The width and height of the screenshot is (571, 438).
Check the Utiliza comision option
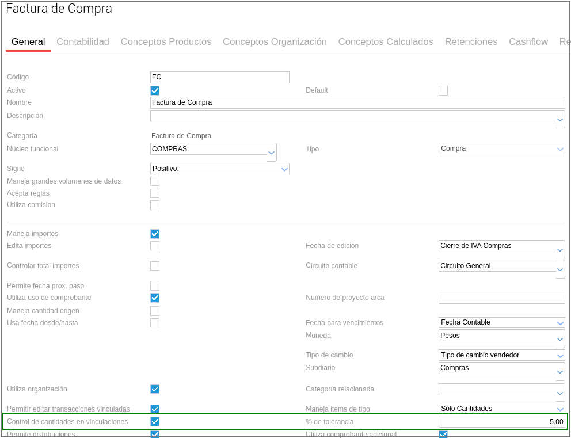pyautogui.click(x=155, y=205)
